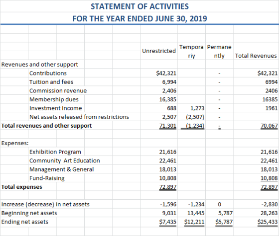The height and width of the screenshot is (236, 279).
Task: Select total revenues value 70,067
Action: [269, 126]
